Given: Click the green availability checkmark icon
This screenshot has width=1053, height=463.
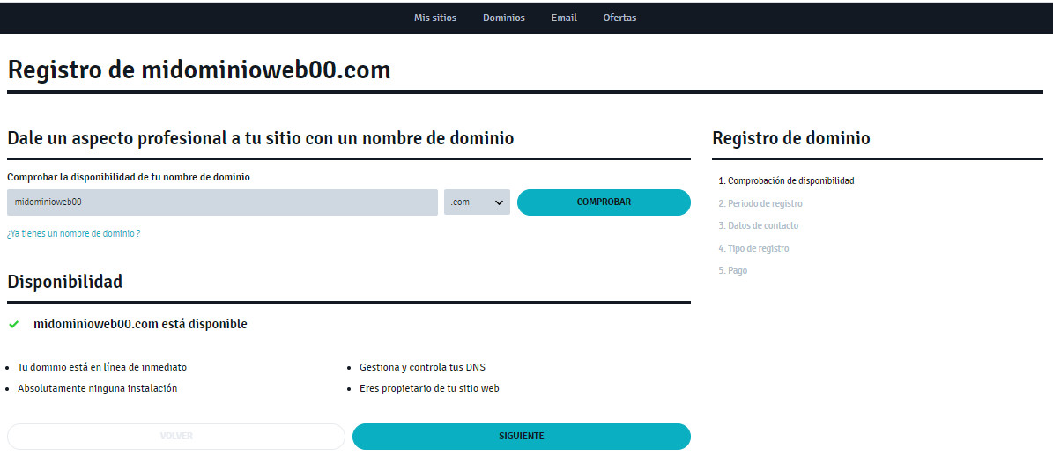Looking at the screenshot, I should 13,325.
